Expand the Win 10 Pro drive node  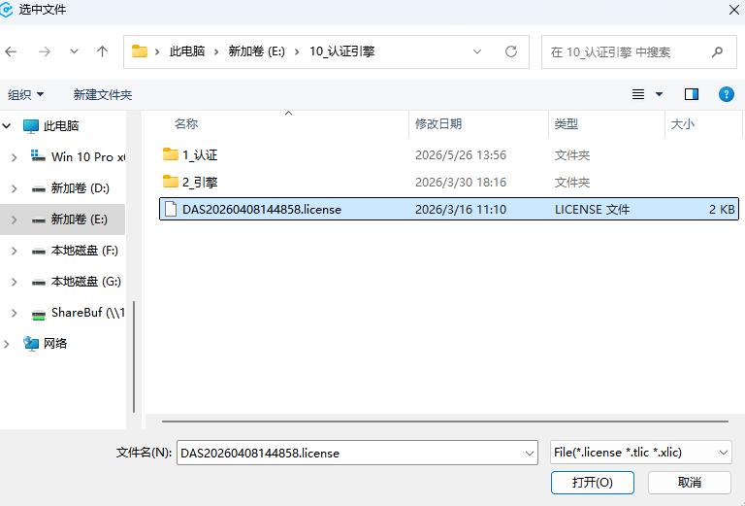pyautogui.click(x=14, y=157)
